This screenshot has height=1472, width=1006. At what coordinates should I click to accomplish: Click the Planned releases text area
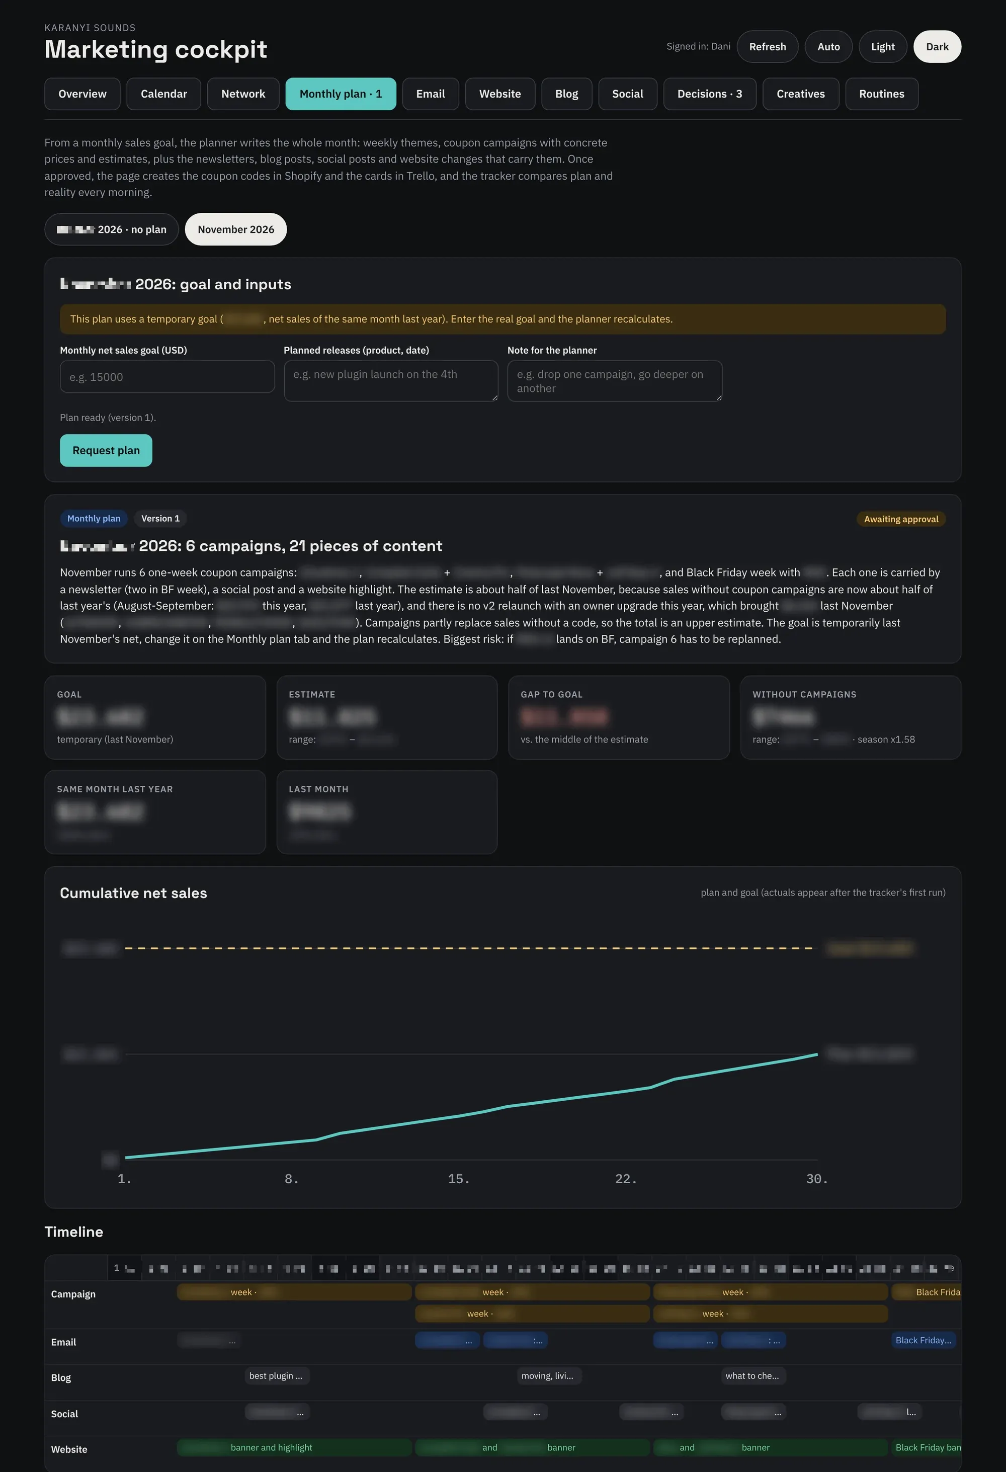[x=391, y=381]
